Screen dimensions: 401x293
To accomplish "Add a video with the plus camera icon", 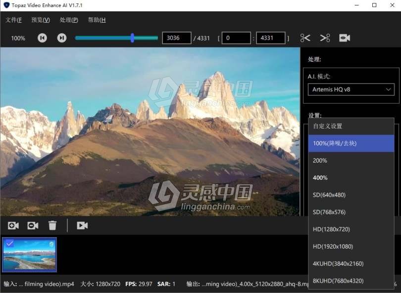I will click(x=13, y=225).
